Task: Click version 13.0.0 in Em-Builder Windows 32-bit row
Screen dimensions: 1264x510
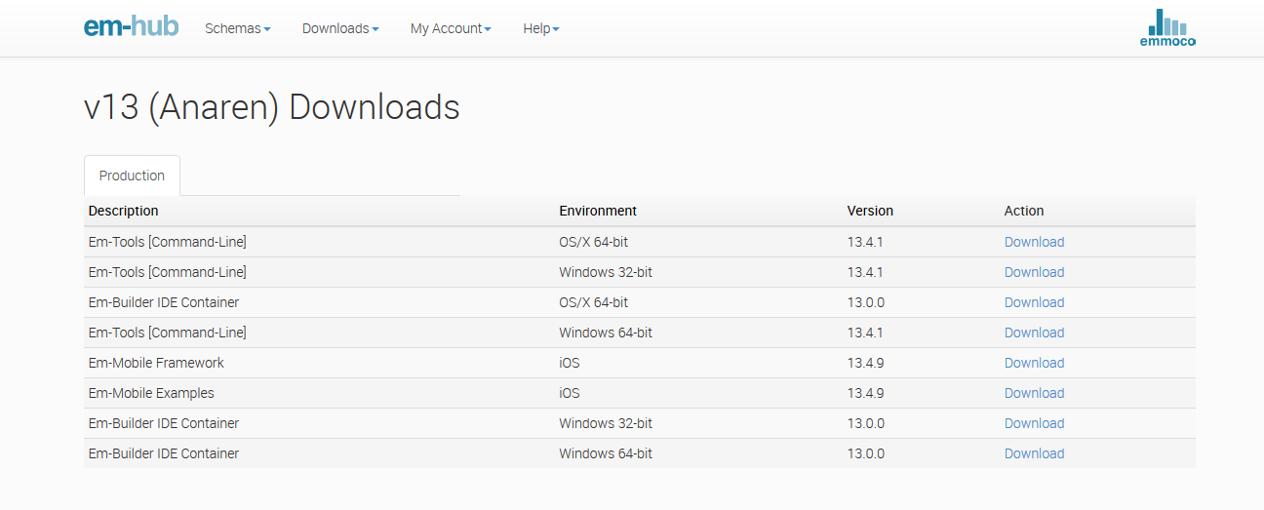Action: 866,423
